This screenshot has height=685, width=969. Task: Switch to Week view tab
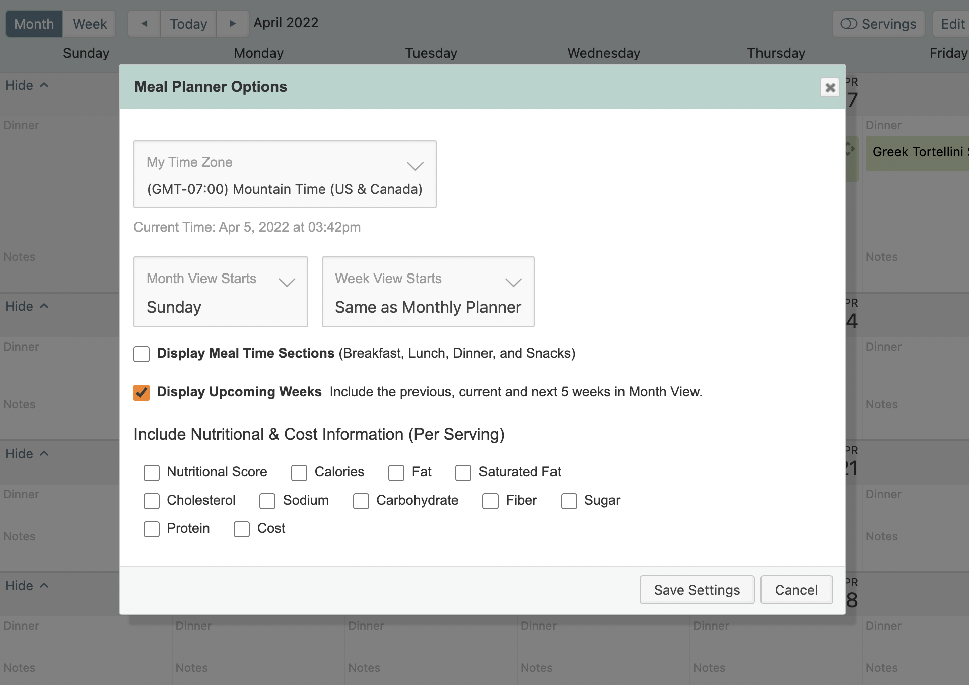pos(90,24)
